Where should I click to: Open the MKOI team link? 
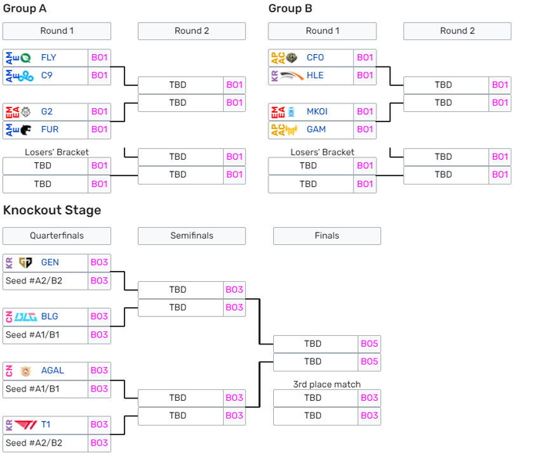pyautogui.click(x=316, y=111)
